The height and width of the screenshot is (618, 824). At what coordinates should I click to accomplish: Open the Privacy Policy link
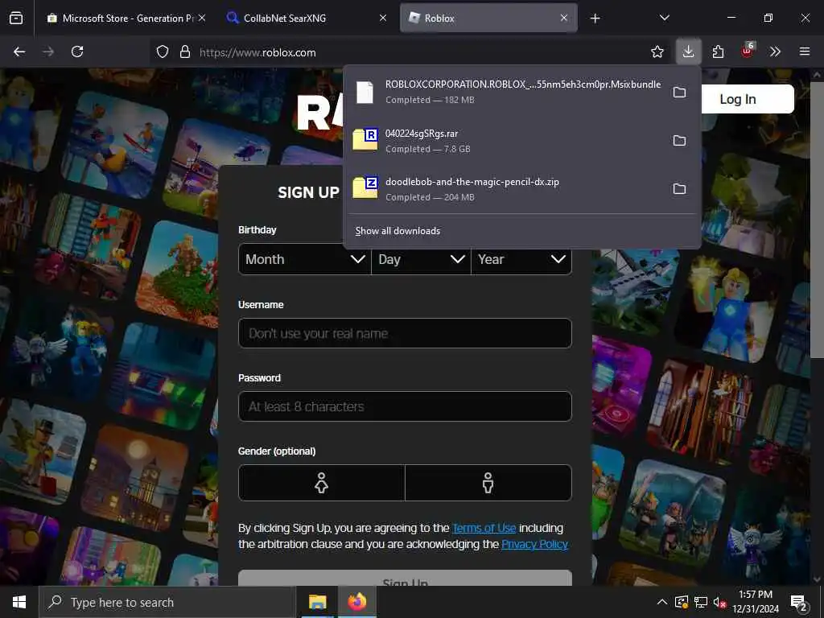click(x=534, y=544)
